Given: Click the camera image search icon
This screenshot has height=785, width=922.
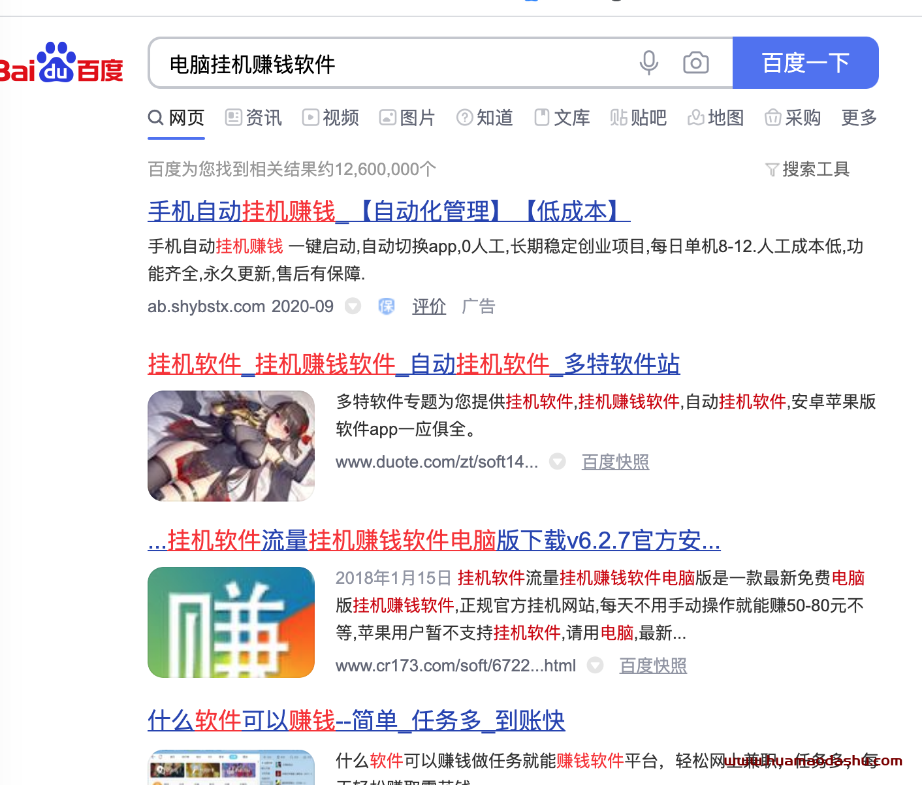Looking at the screenshot, I should [695, 63].
